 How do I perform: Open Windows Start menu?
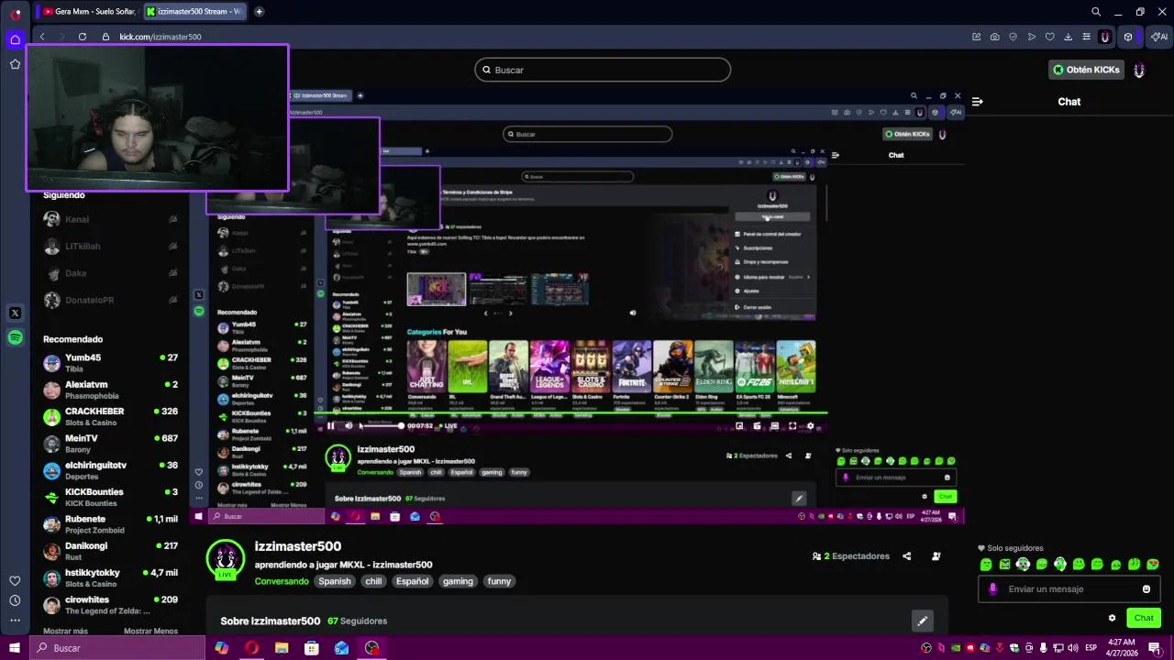click(x=15, y=648)
